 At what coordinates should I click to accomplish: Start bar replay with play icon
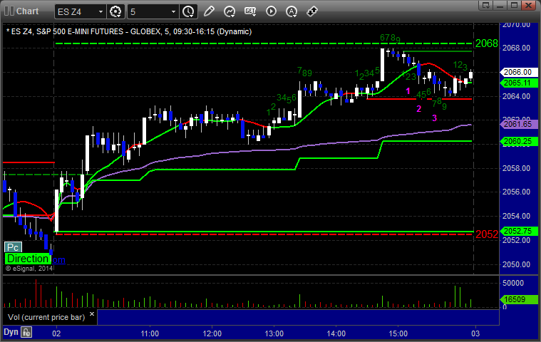tap(271, 11)
